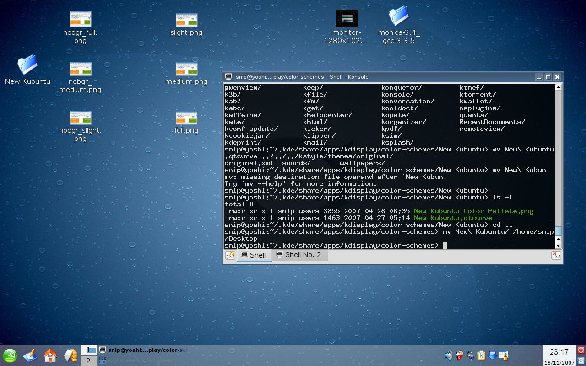Click 'New Kubuntu.qtcurve' in ls listing
This screenshot has height=366, width=586.
coord(453,218)
